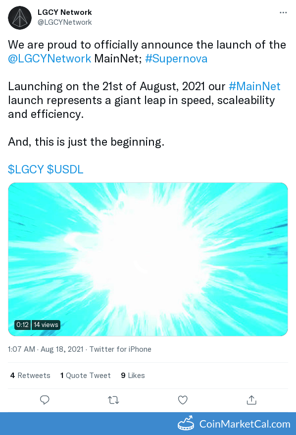Open the 1 Quote Tweet
The width and height of the screenshot is (296, 435).
coord(85,376)
